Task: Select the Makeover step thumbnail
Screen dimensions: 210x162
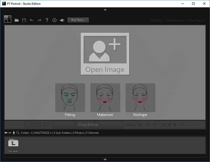Action: point(105,98)
